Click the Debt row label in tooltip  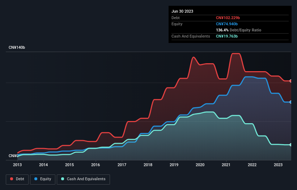click(175, 18)
